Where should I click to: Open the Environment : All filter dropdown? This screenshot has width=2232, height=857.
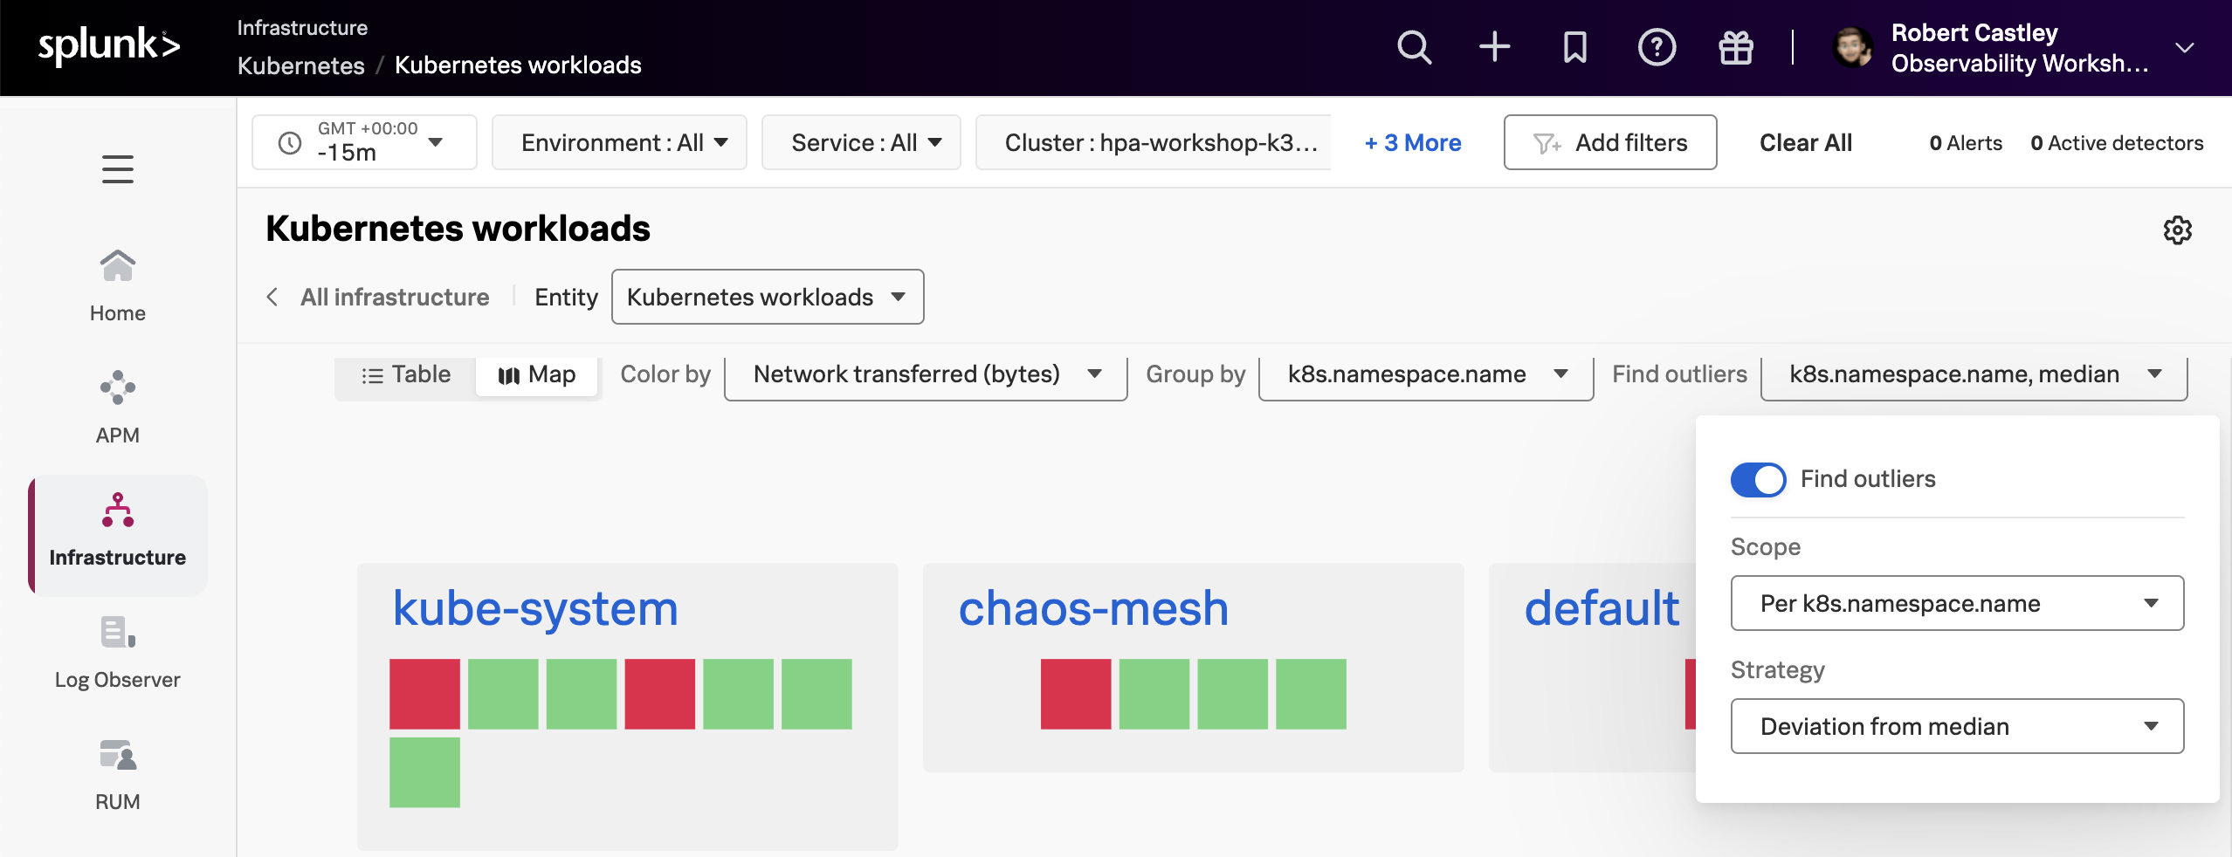(620, 142)
